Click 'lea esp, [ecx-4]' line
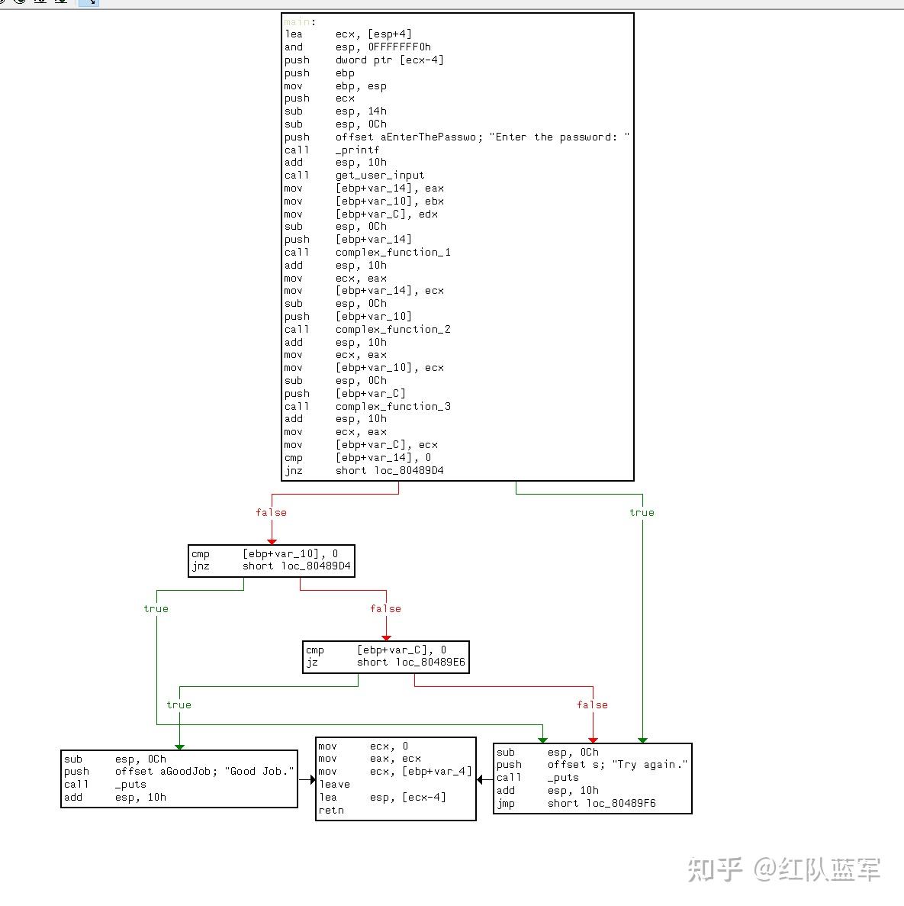 (382, 798)
